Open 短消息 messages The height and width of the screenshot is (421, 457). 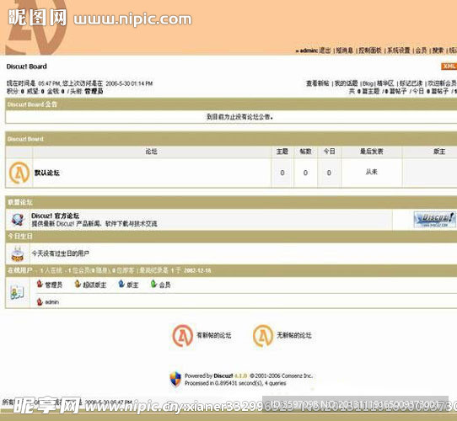coord(345,51)
